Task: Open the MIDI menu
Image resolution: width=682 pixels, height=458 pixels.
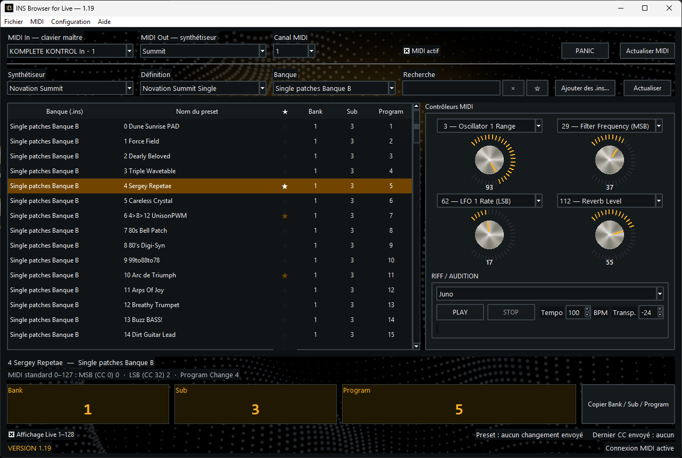Action: [37, 22]
